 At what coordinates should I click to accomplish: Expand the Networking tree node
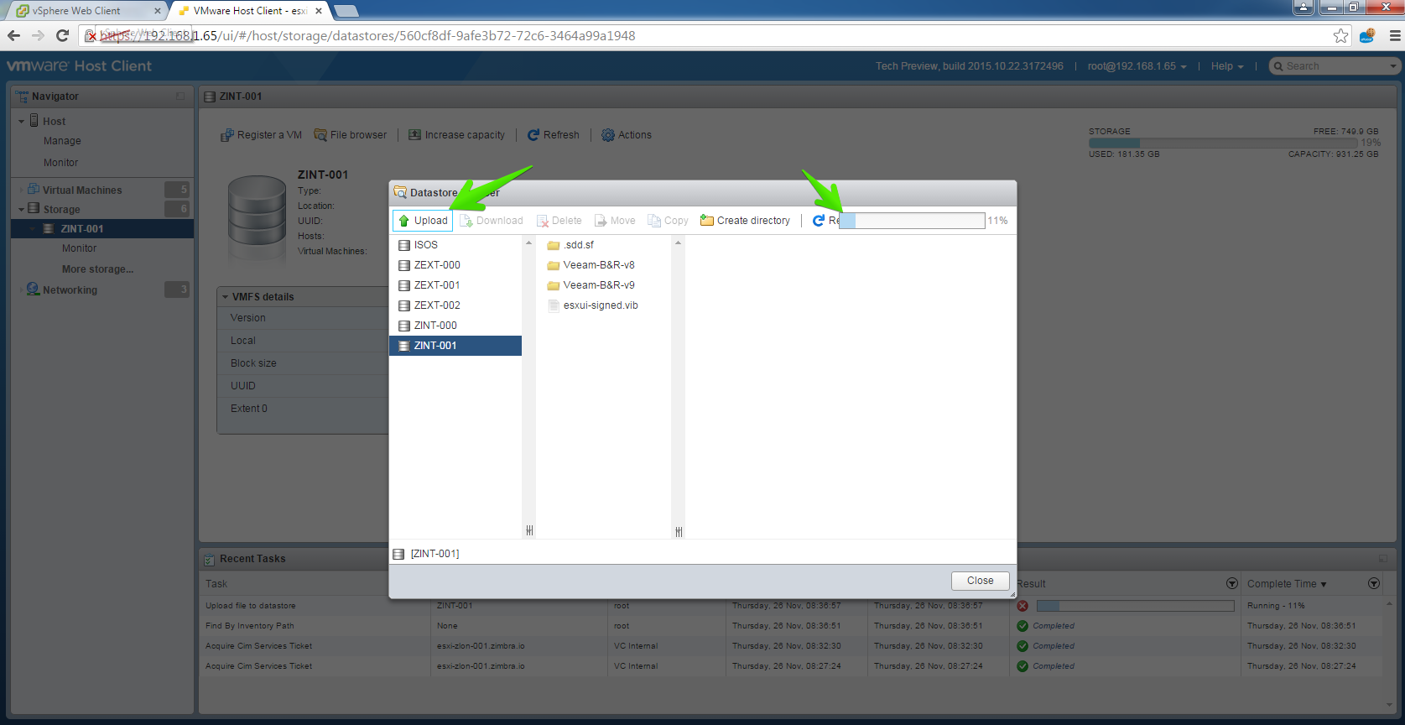(x=22, y=290)
